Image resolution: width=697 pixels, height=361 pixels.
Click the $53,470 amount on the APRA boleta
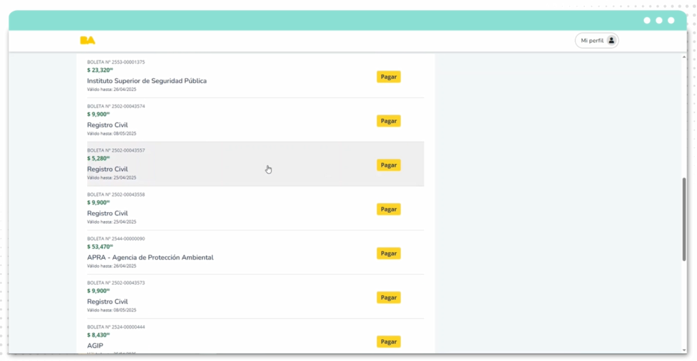[99, 247]
